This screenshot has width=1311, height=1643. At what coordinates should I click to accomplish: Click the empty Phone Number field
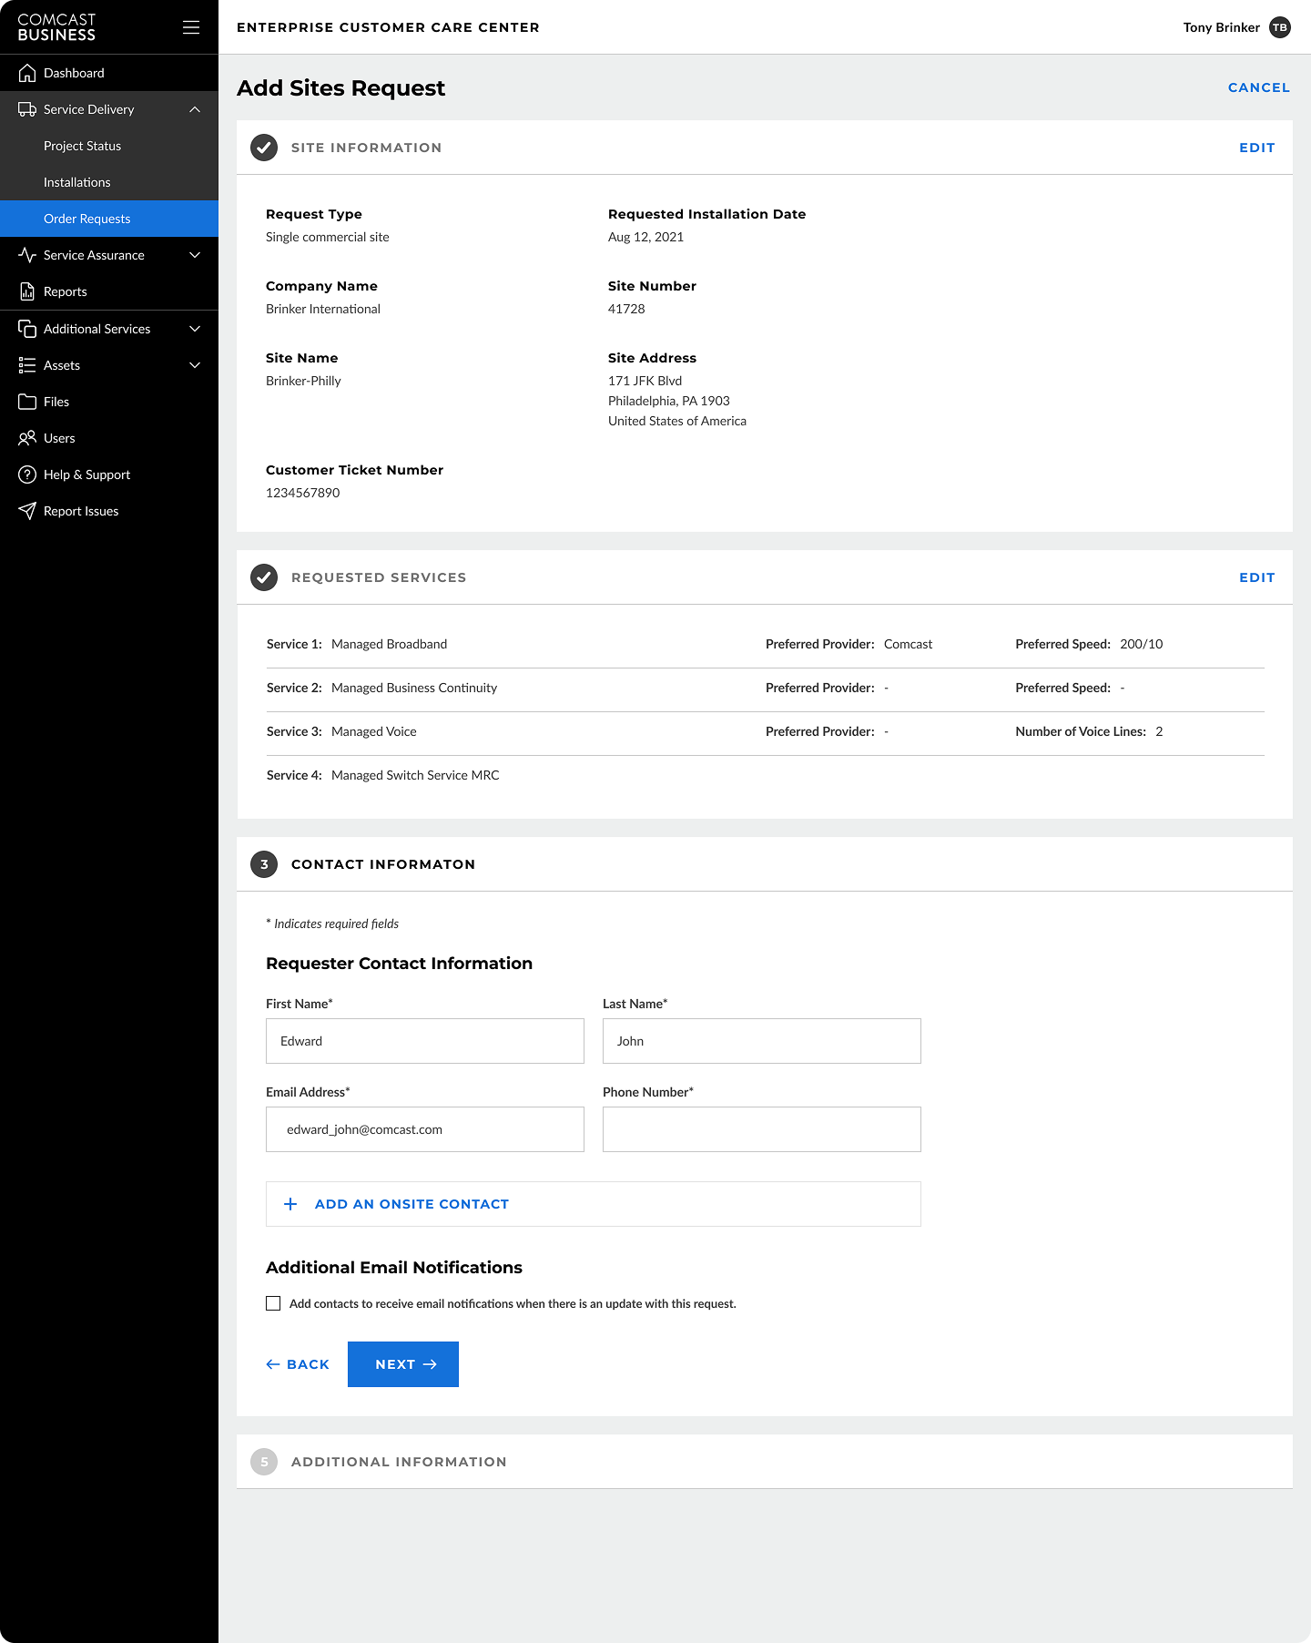pos(762,1129)
